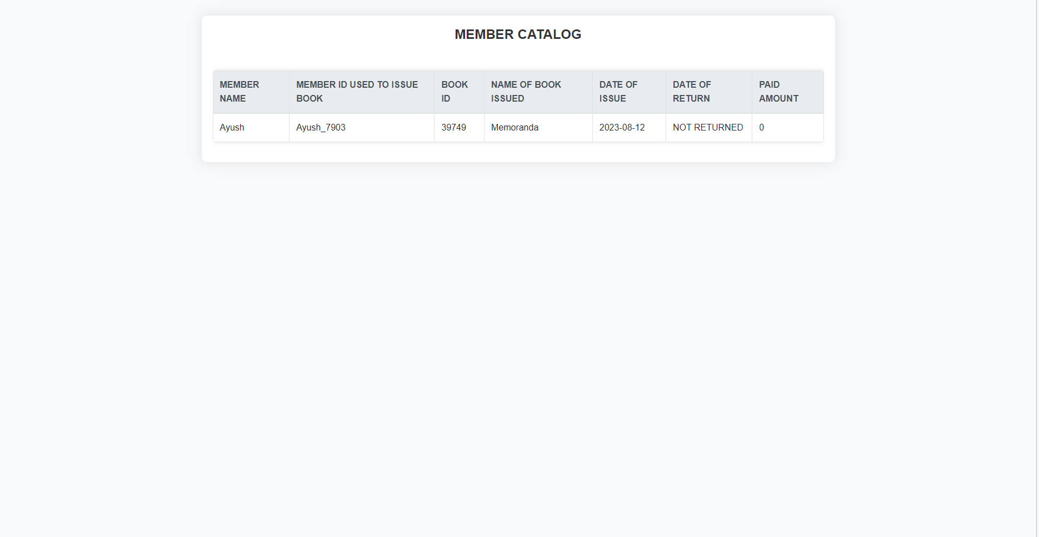Click the DATE OF RETURN column header

692,92
